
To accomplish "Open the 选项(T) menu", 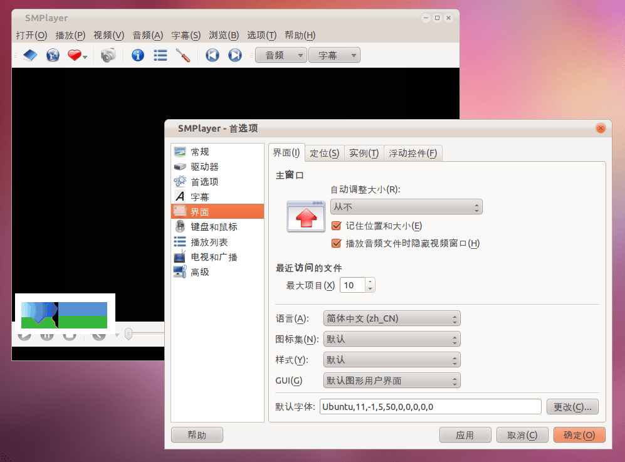I will [262, 35].
